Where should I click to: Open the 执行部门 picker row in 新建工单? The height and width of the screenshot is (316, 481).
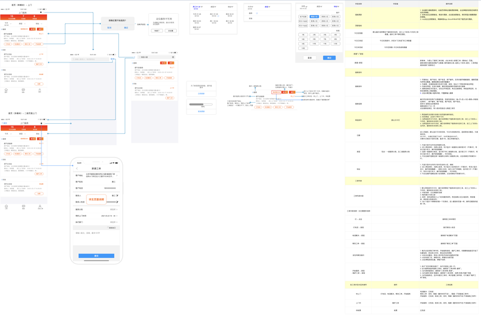96,222
